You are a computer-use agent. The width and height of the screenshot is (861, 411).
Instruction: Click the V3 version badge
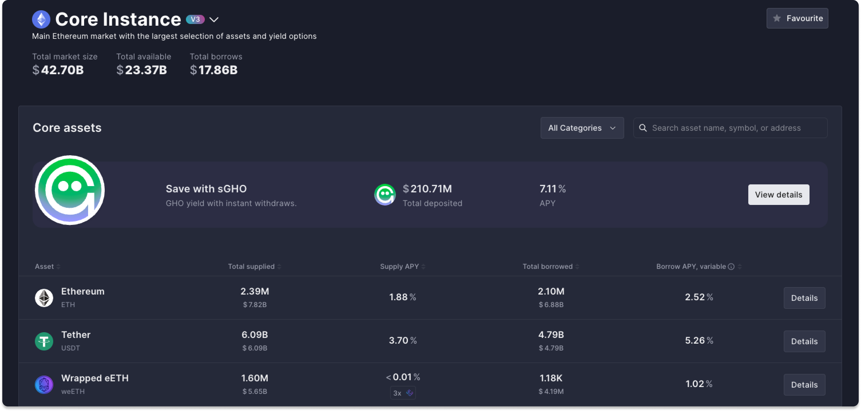[195, 19]
